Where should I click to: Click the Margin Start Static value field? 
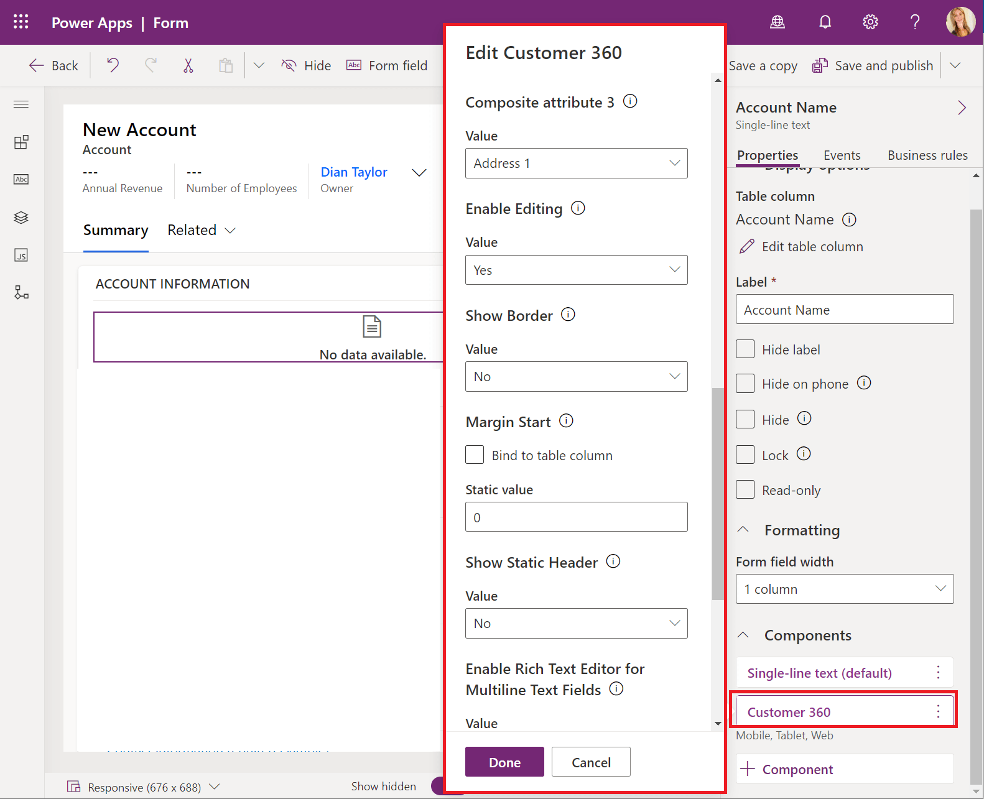pyautogui.click(x=577, y=517)
